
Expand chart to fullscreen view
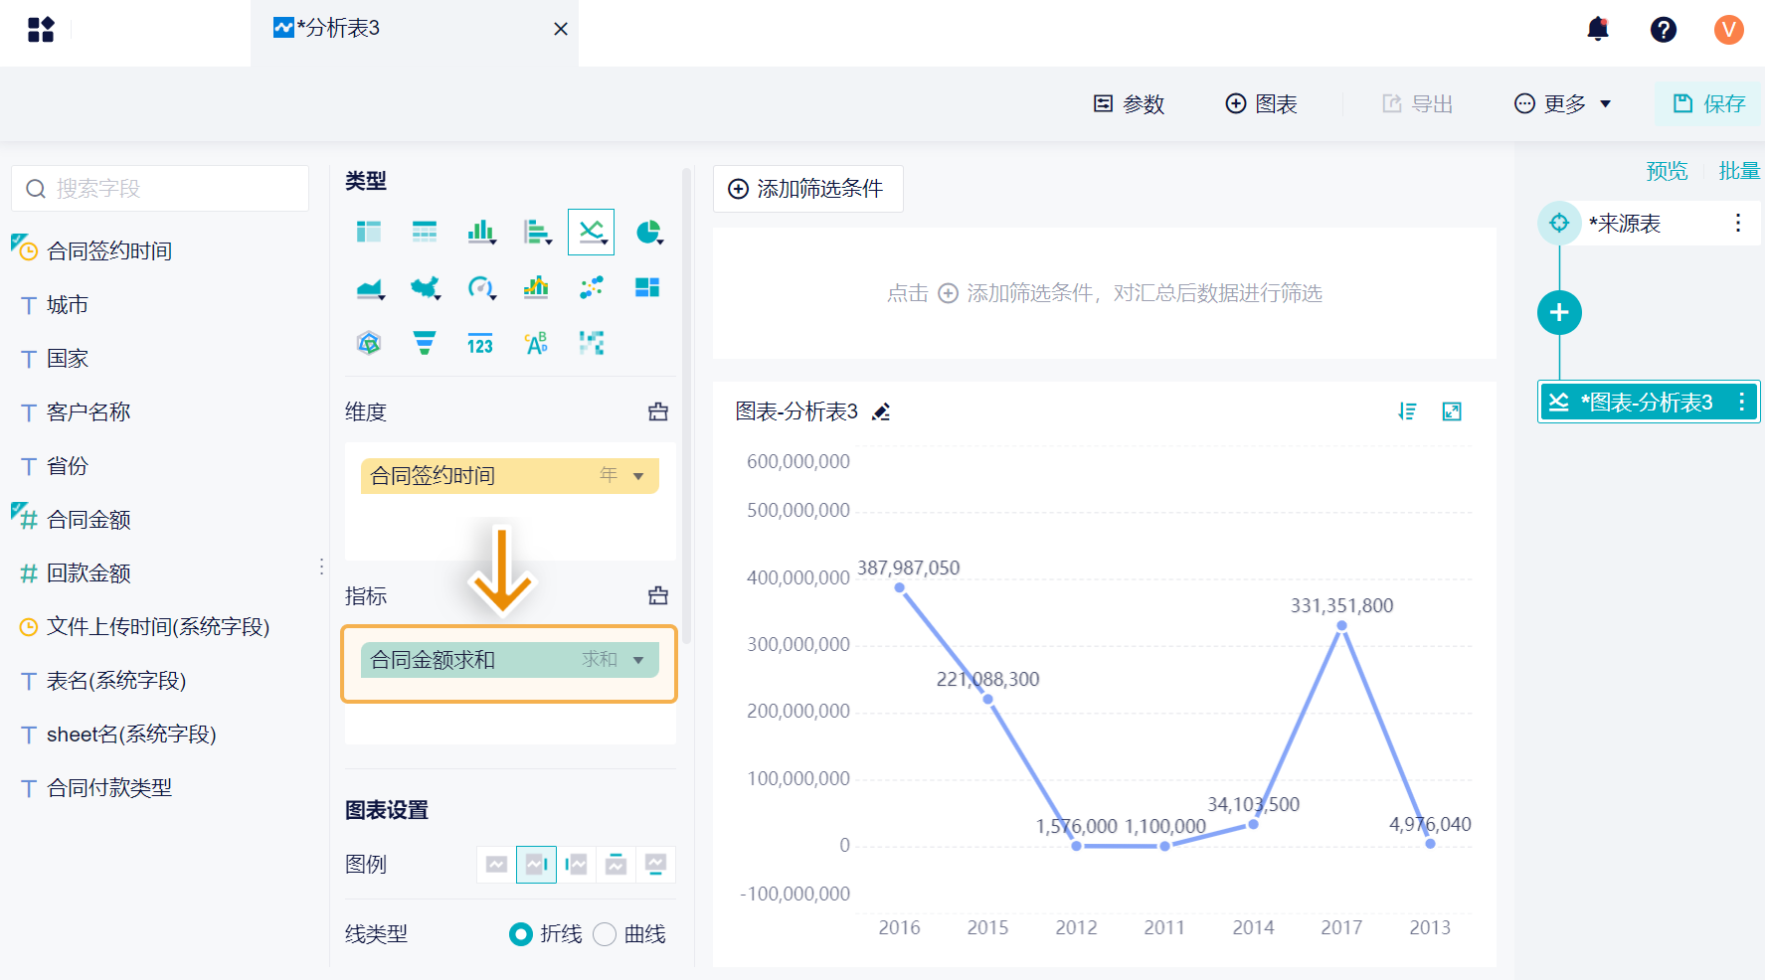pos(1452,411)
